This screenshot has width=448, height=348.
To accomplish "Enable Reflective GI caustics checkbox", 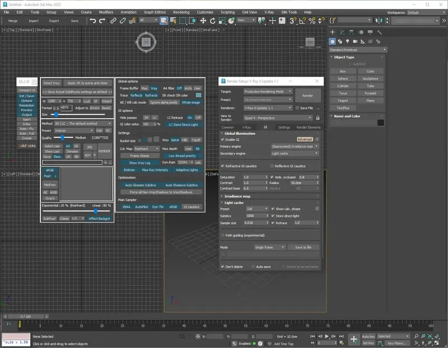I will (x=273, y=166).
